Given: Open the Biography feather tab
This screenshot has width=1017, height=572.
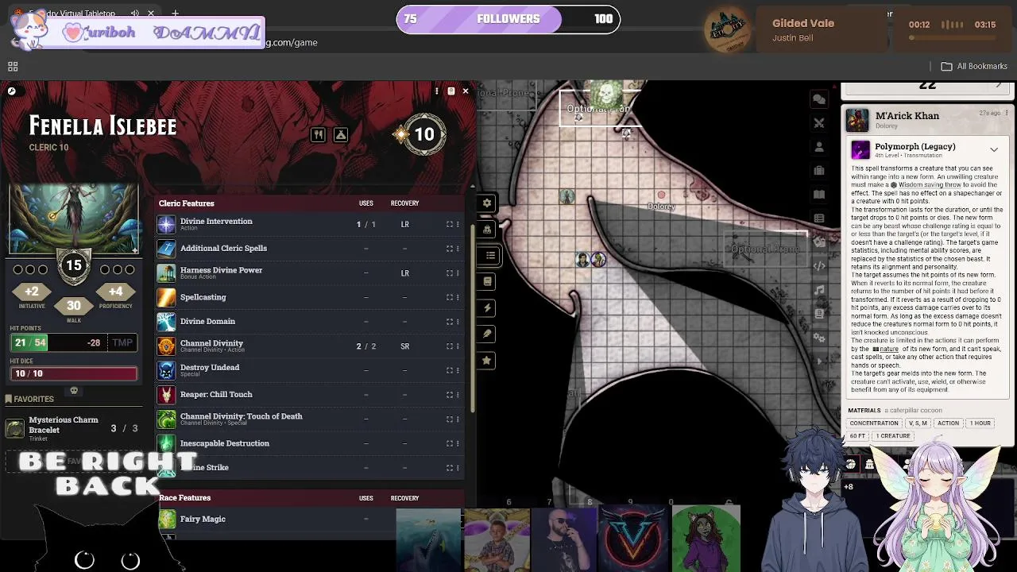Looking at the screenshot, I should click(x=487, y=334).
